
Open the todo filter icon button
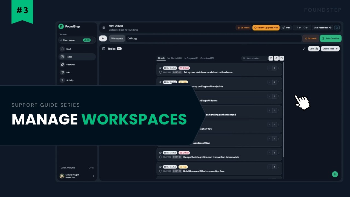pyautogui.click(x=271, y=58)
